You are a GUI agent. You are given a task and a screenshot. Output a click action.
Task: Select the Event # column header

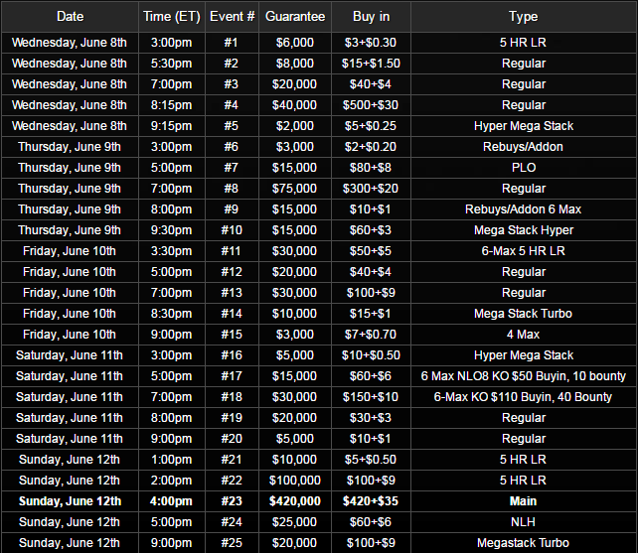click(x=232, y=16)
